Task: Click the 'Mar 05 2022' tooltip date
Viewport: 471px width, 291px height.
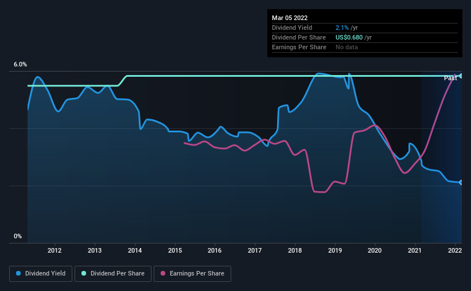Action: pyautogui.click(x=290, y=18)
